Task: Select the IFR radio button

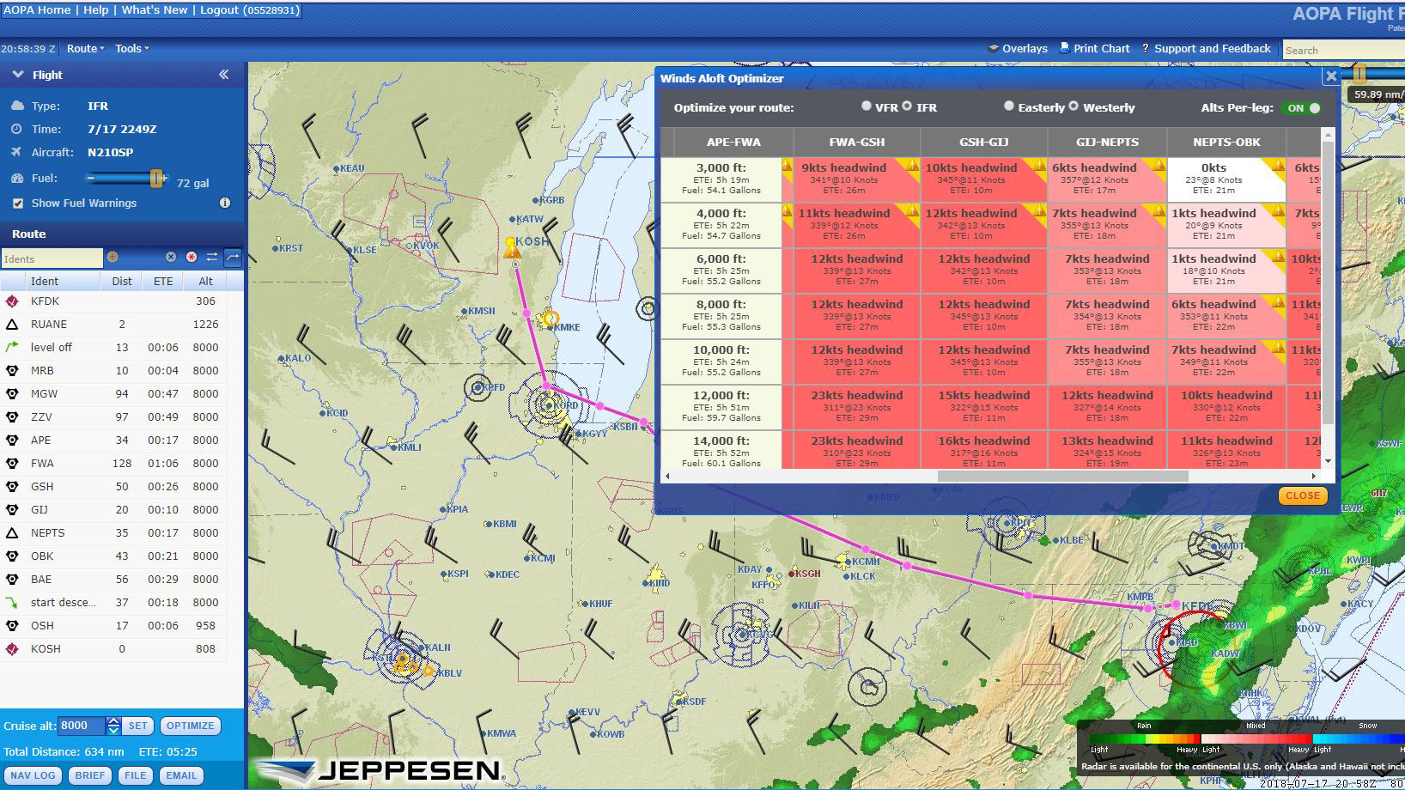Action: (907, 106)
